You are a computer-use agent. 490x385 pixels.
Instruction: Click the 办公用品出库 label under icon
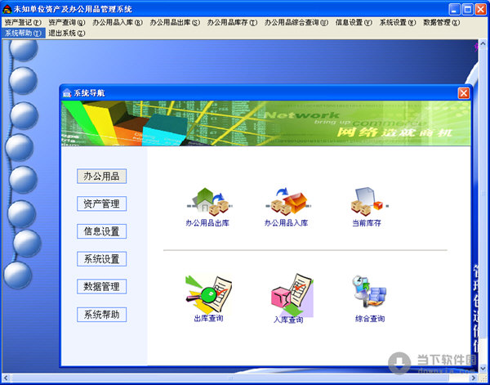tap(207, 223)
